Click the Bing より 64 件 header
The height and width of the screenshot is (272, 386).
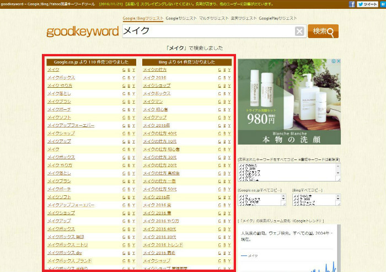point(187,62)
